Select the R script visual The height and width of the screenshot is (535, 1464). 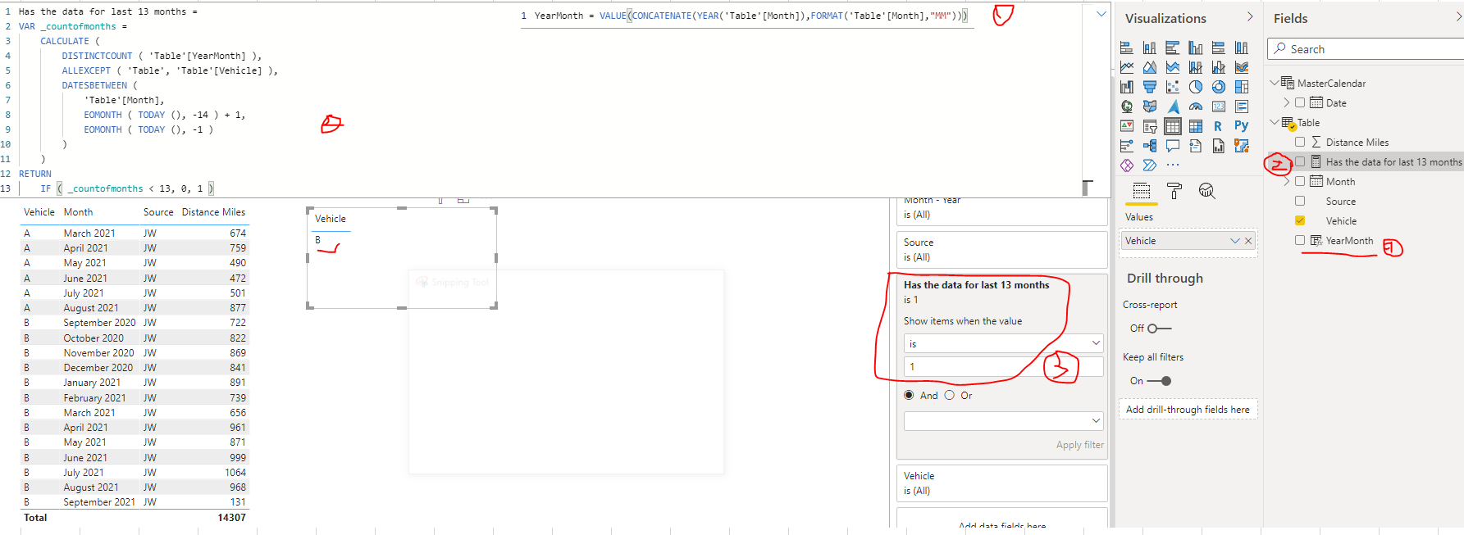tap(1219, 126)
